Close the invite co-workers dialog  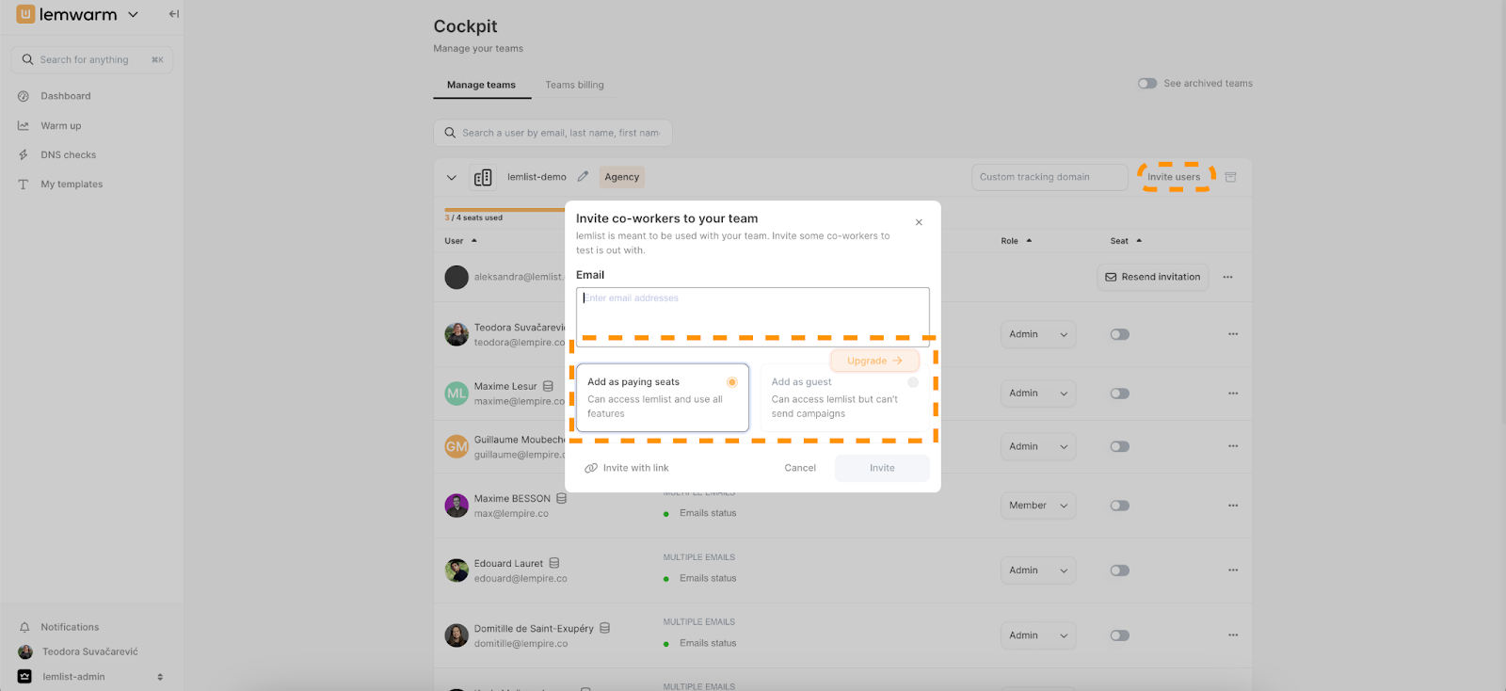(x=919, y=223)
